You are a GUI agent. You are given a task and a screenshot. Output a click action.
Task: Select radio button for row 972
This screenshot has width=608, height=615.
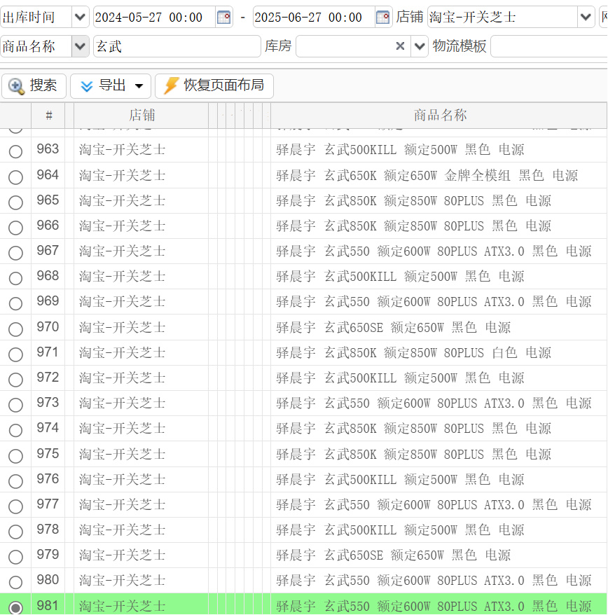pos(15,380)
